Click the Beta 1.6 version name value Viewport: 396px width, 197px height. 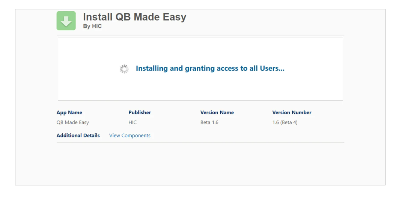point(209,122)
